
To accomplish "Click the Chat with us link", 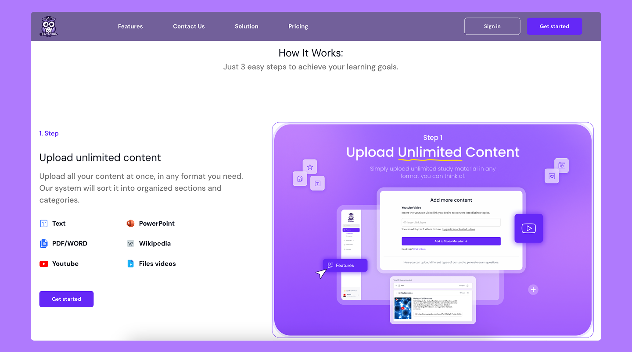I will click(420, 249).
